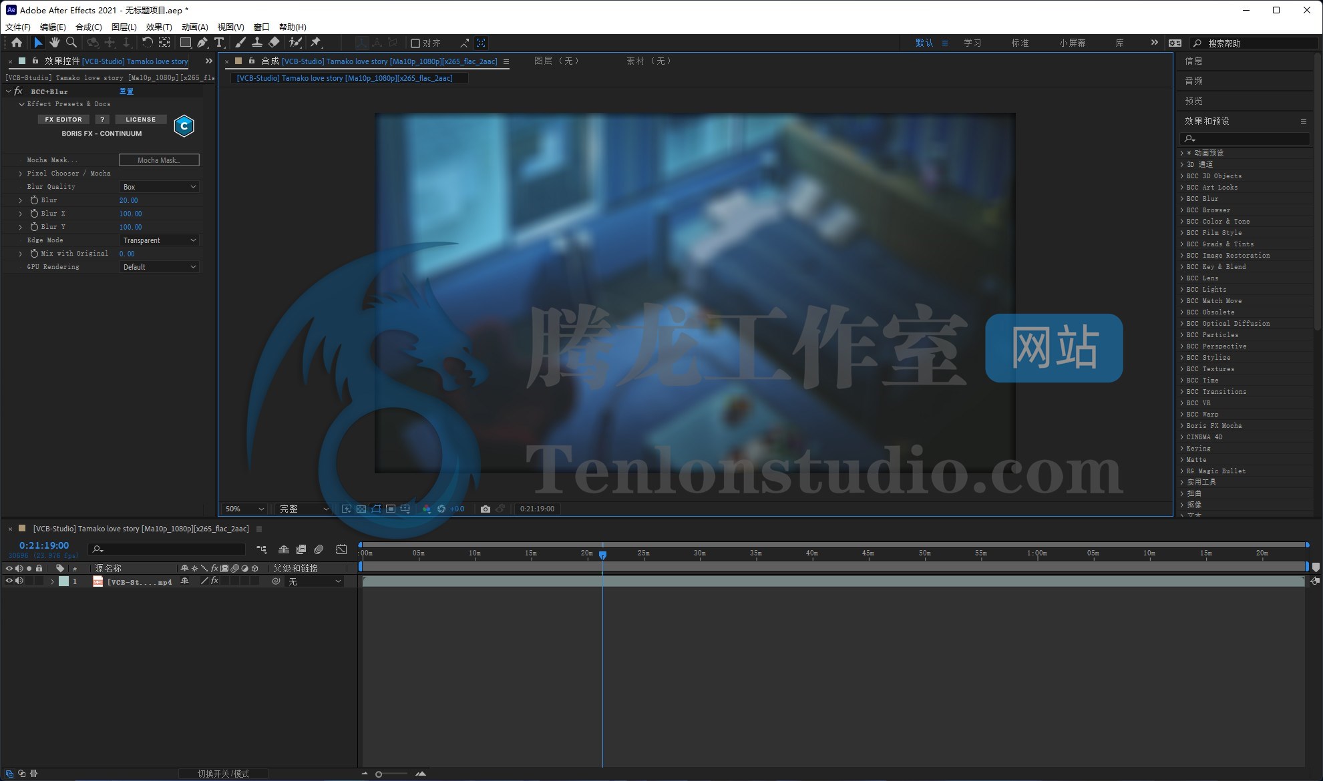Click the show channel color management icon

click(x=427, y=509)
